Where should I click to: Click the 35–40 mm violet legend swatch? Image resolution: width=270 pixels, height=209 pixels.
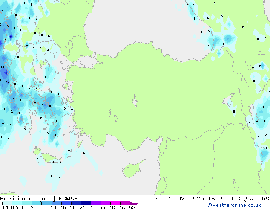coord(106,203)
